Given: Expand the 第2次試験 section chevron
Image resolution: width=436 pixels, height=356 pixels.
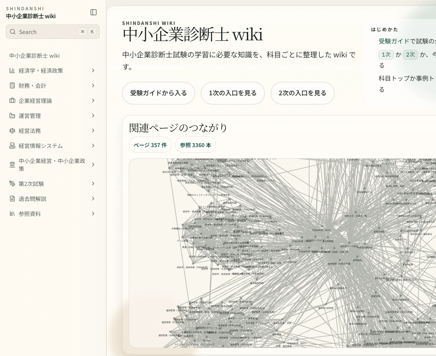Looking at the screenshot, I should pyautogui.click(x=93, y=184).
